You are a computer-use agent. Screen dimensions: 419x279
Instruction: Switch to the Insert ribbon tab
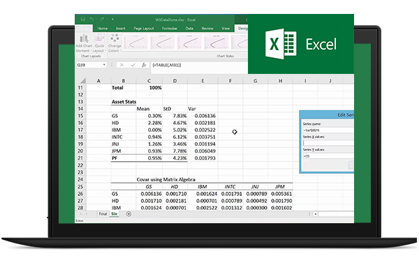(x=121, y=29)
